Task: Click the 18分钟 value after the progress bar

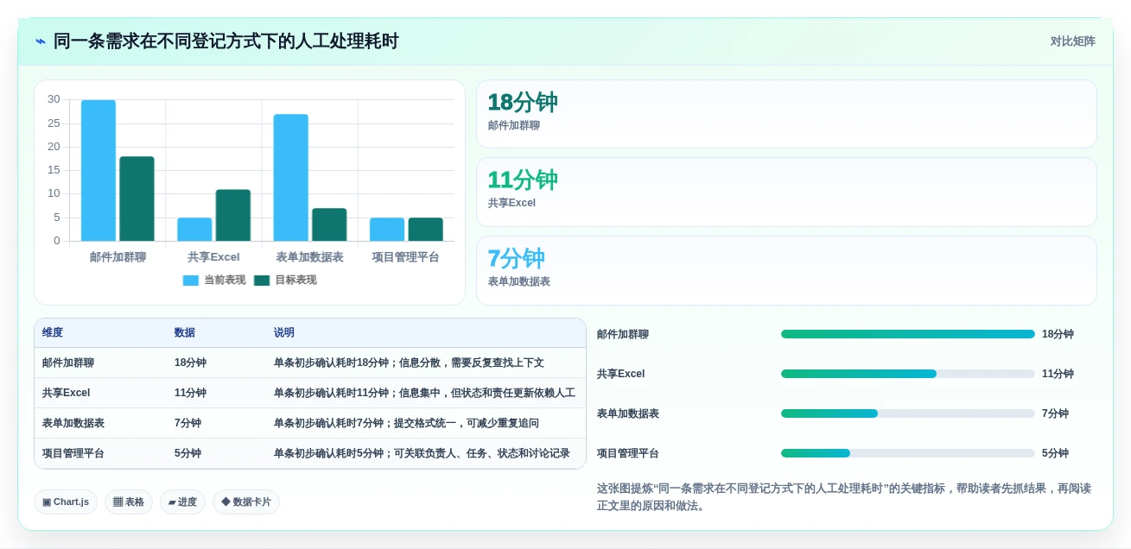Action: tap(1058, 334)
